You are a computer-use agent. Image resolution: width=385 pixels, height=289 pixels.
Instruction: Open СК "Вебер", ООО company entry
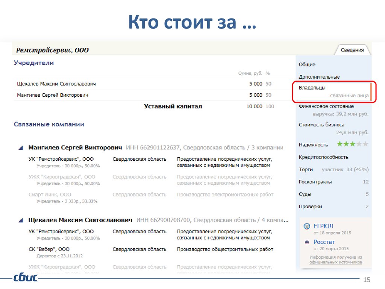pos(49,249)
